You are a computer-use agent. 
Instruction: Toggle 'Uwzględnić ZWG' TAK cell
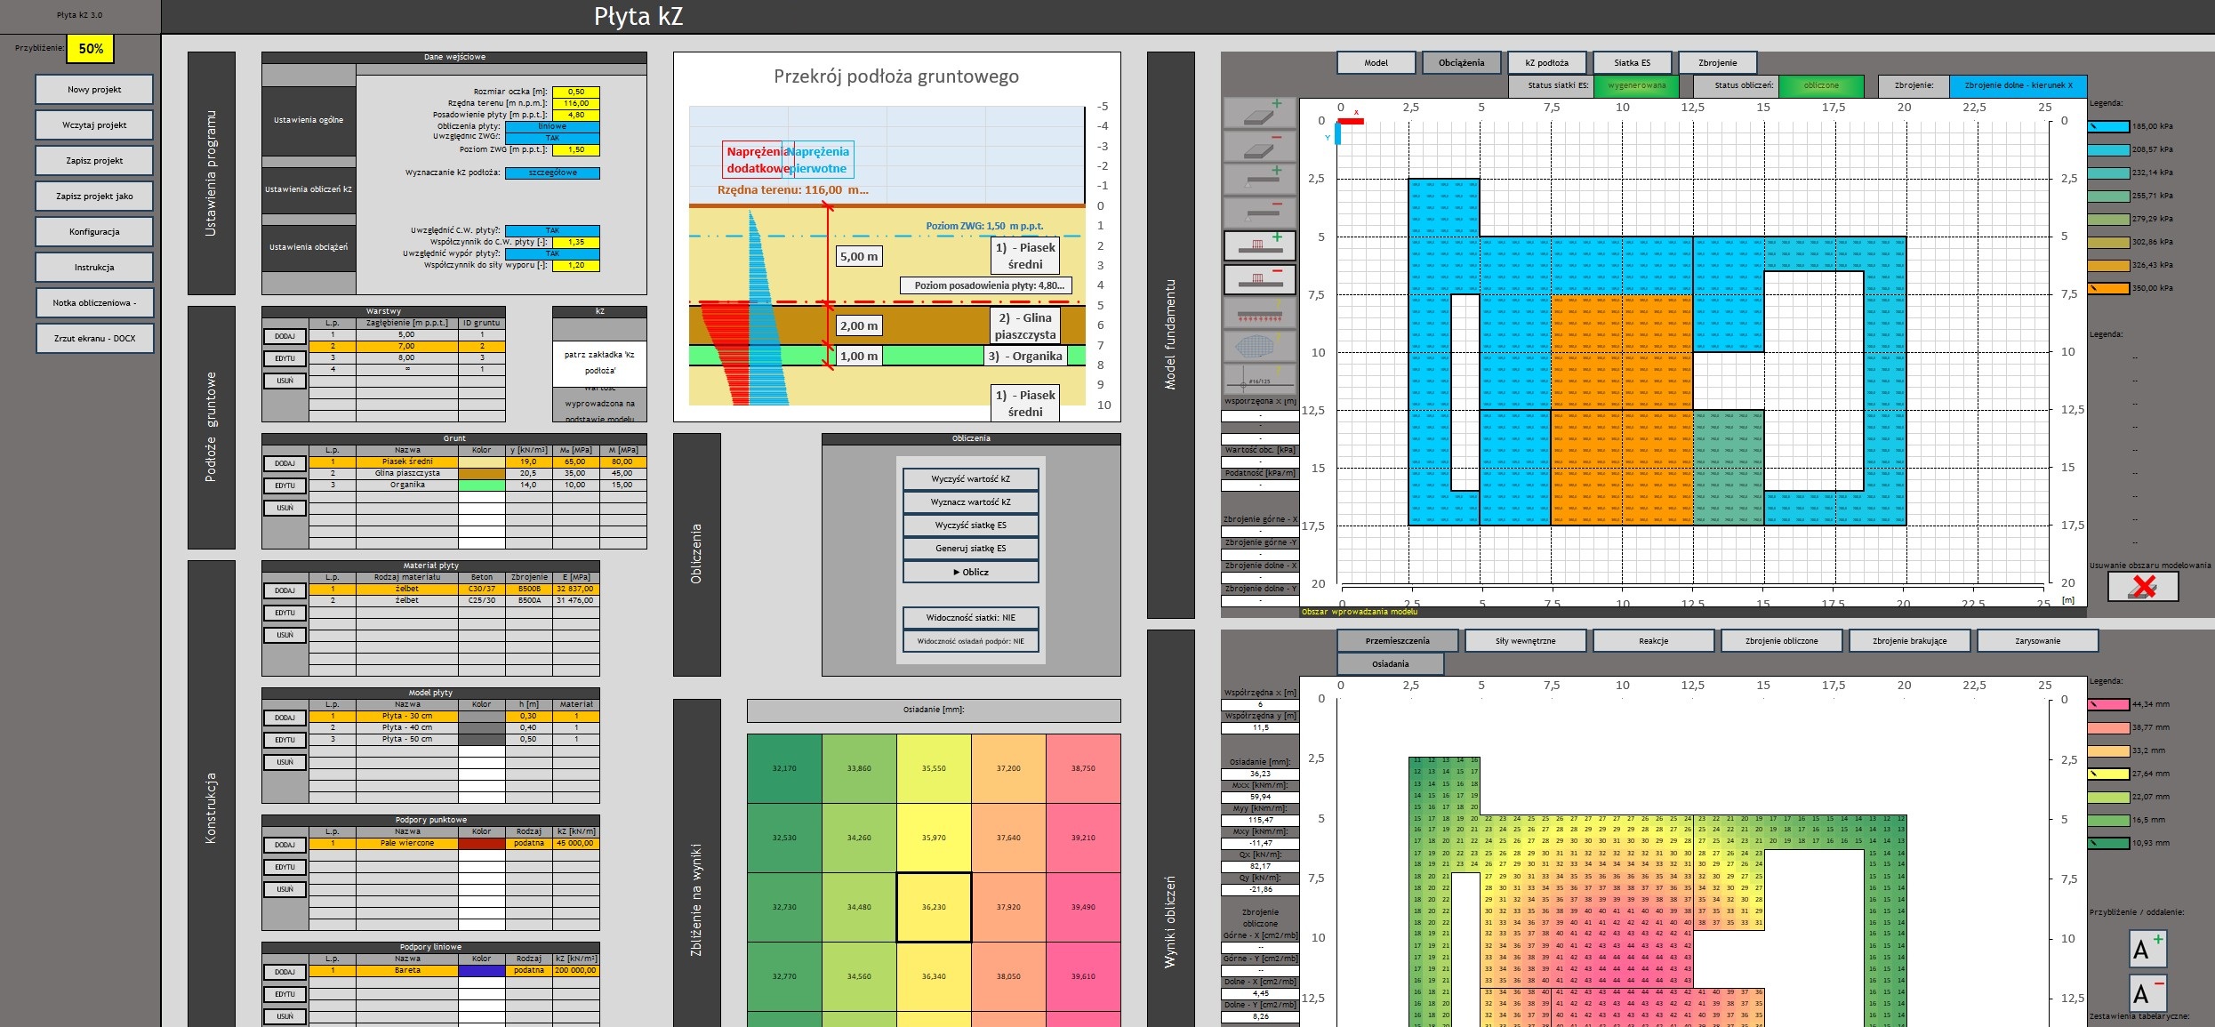tap(552, 138)
